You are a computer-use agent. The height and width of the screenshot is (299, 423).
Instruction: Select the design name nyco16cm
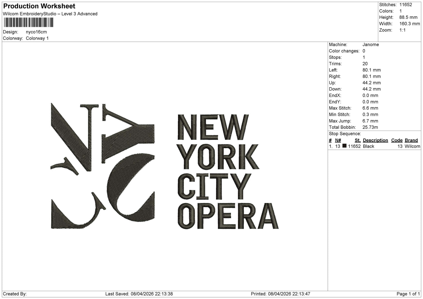pos(36,32)
